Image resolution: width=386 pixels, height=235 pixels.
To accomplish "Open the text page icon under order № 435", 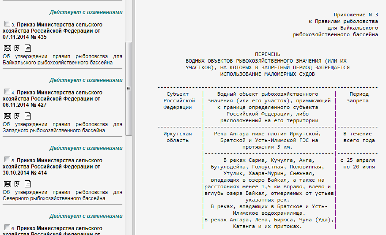I will (x=27, y=48).
